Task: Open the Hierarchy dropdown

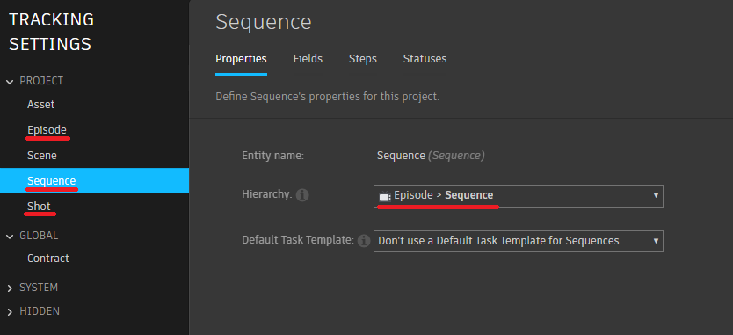Action: point(518,195)
